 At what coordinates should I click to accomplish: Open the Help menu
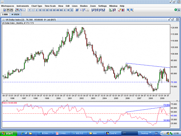(x=122, y=6)
